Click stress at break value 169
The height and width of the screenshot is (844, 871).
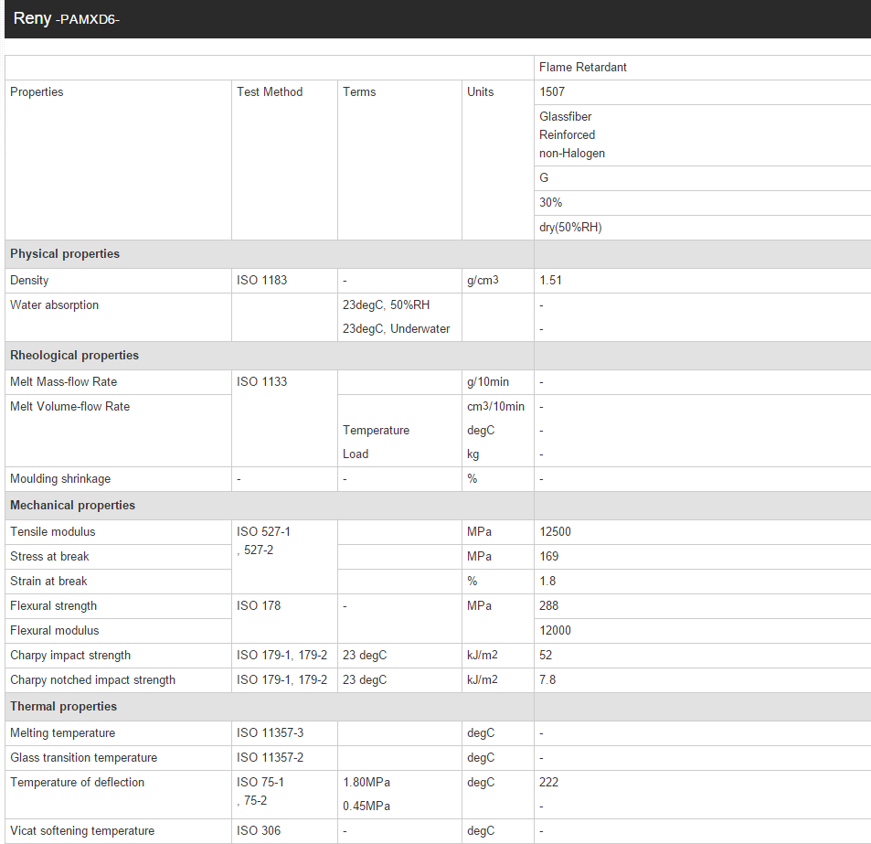coord(548,557)
